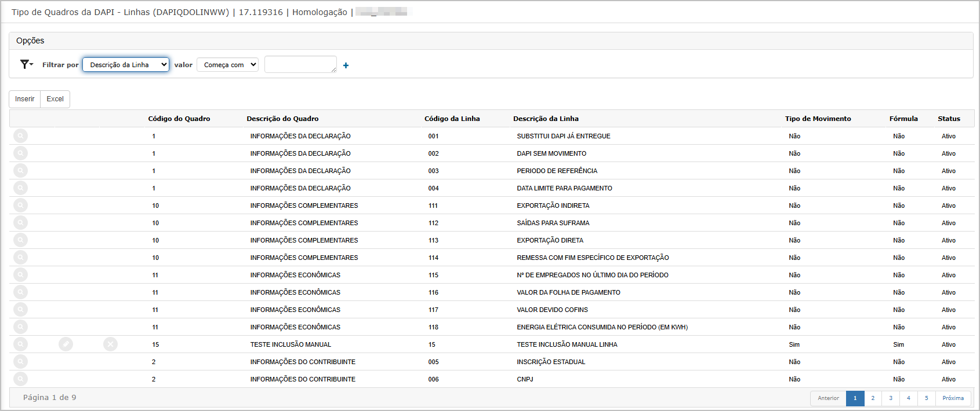This screenshot has width=980, height=411.
Task: View details of line 001 with magnifier
Action: tap(20, 136)
